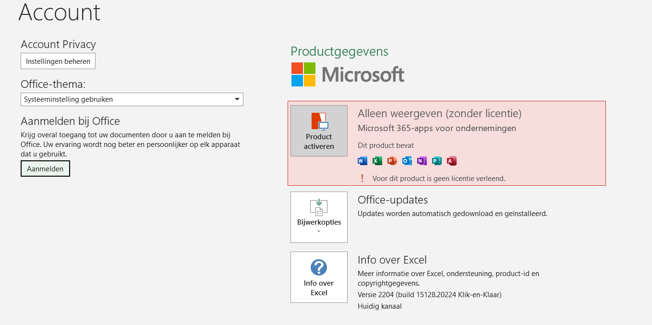This screenshot has height=325, width=652.
Task: Click the Aanmelden sign-in button
Action: [45, 169]
